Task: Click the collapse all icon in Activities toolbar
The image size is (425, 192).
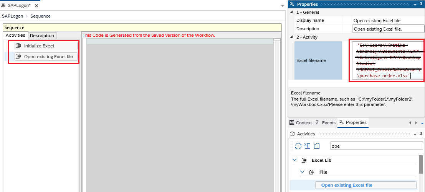Action: click(316, 146)
